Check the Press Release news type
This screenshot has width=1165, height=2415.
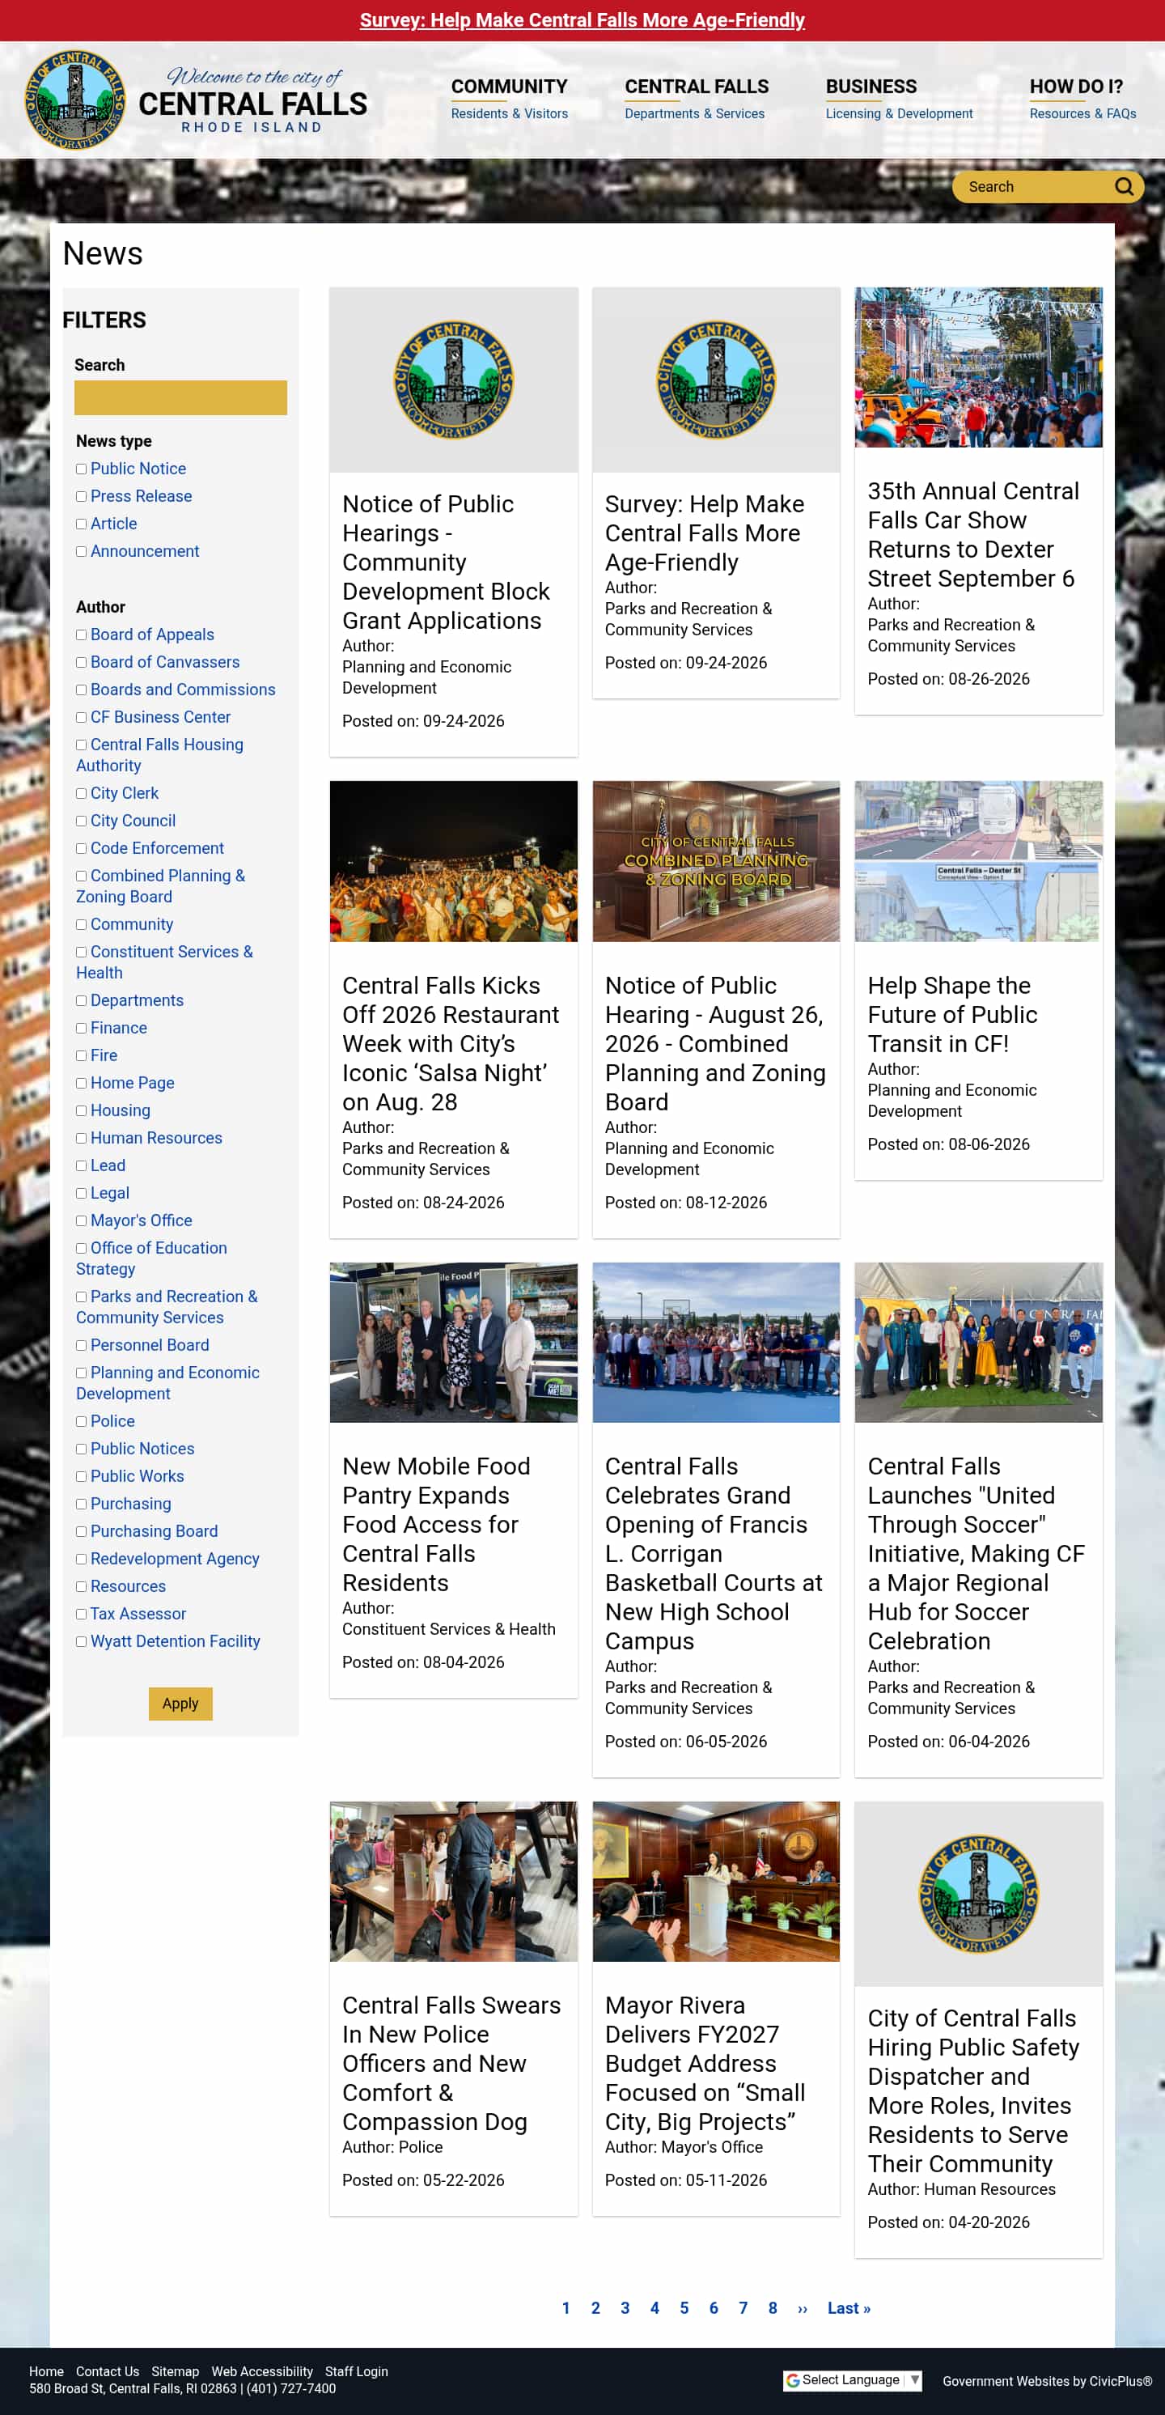pos(82,496)
